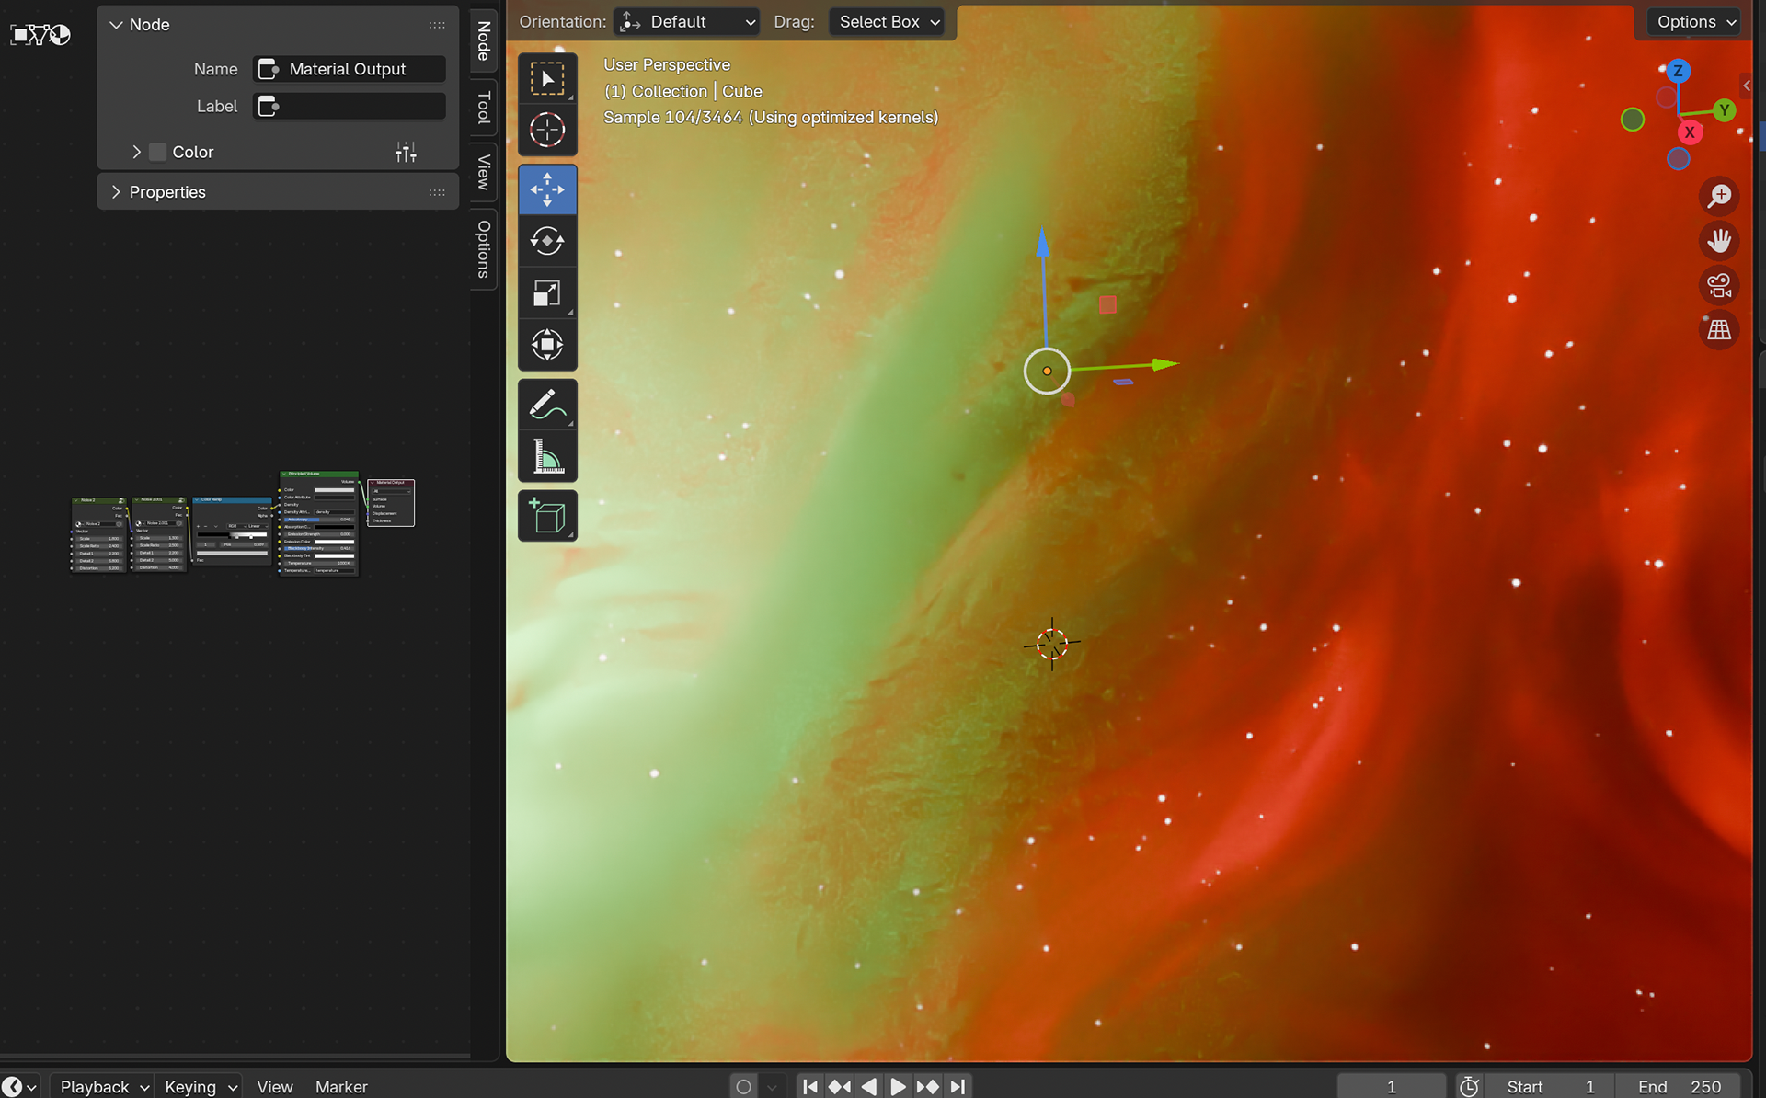Open the Orientation Default dropdown
1766x1098 pixels.
pyautogui.click(x=686, y=22)
